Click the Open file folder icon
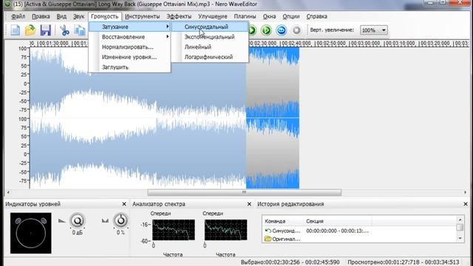473x266 pixels. pyautogui.click(x=30, y=30)
